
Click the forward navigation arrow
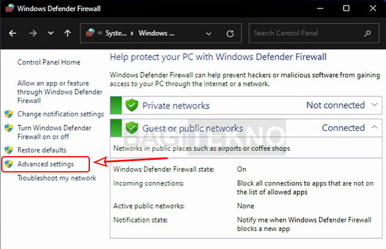33,33
